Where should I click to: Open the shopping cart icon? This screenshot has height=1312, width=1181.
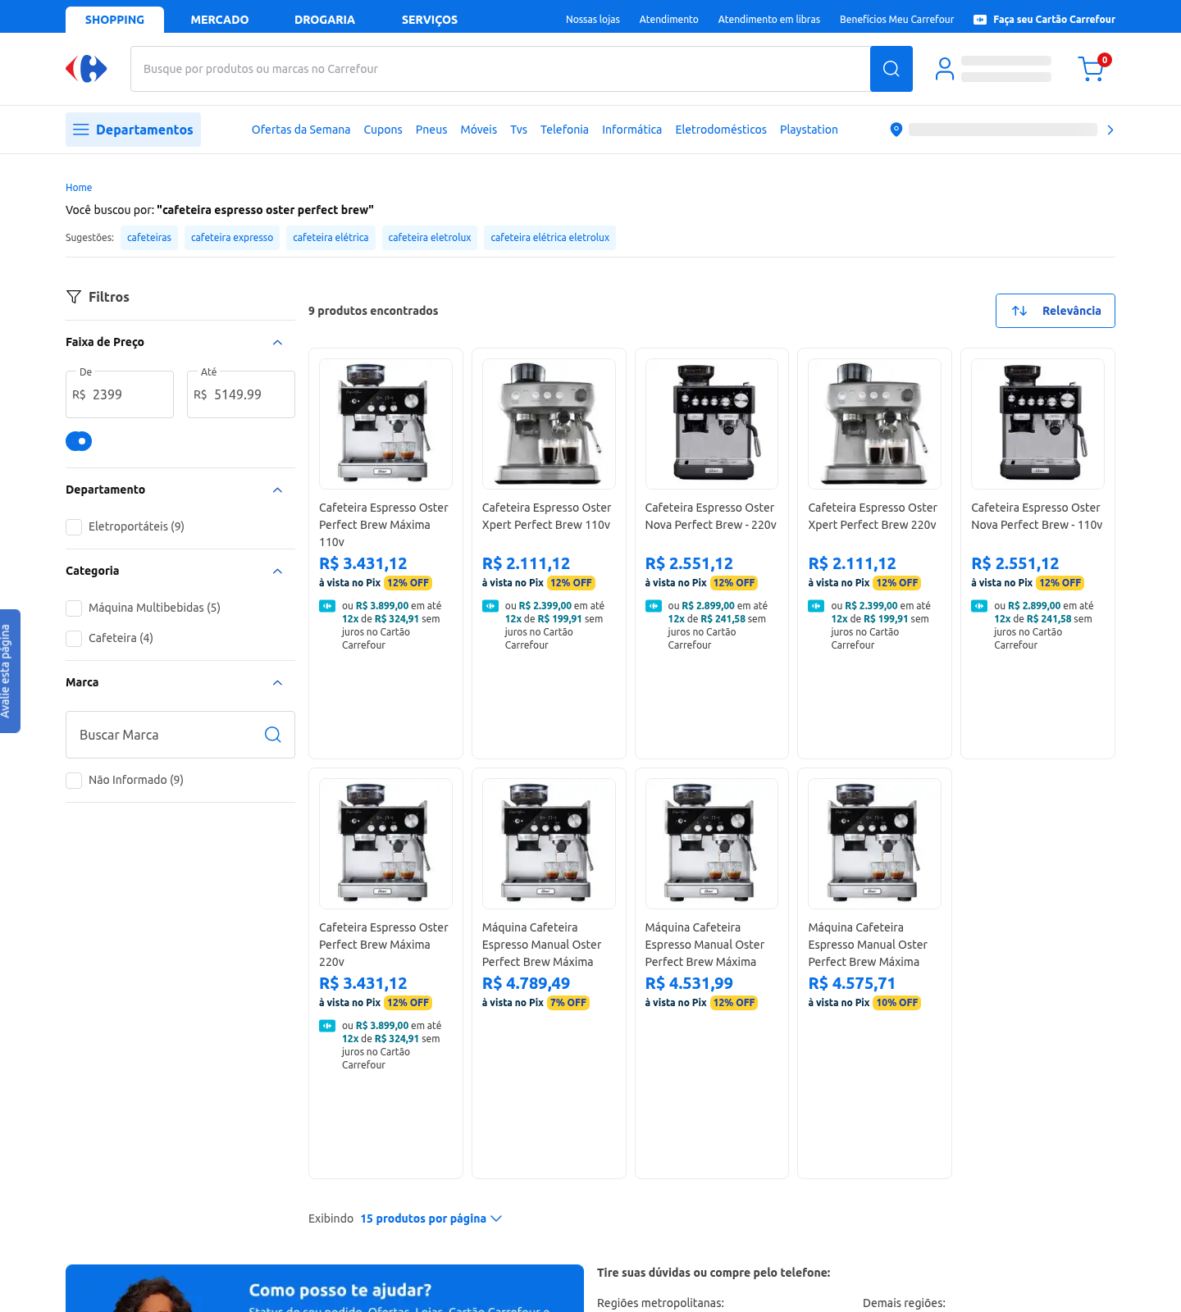[1093, 68]
